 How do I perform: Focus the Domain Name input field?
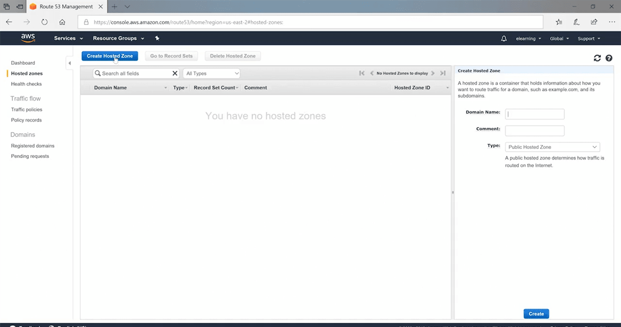535,114
